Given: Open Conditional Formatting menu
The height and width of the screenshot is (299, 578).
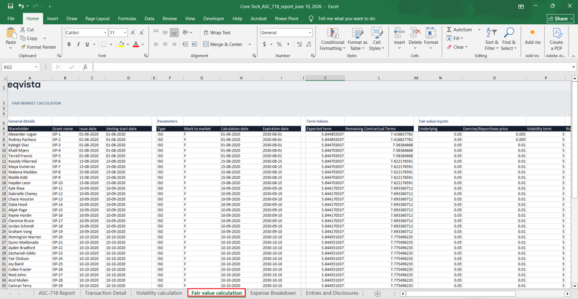Looking at the screenshot, I should point(332,39).
